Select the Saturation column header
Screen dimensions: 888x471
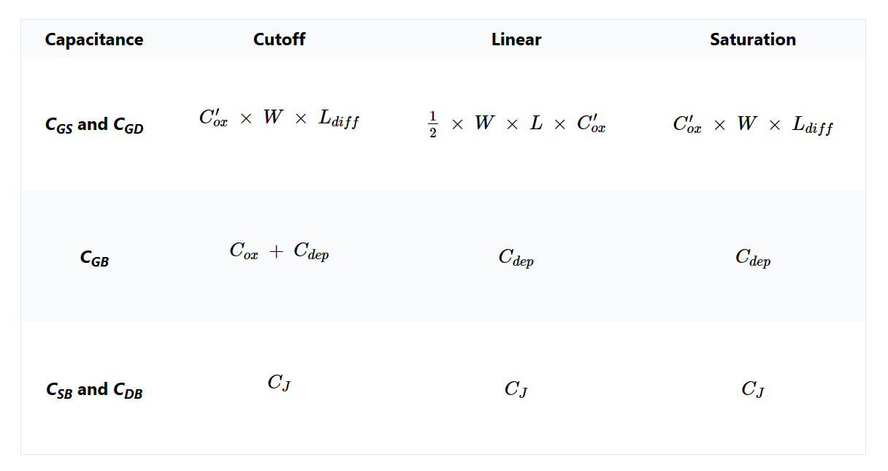pyautogui.click(x=753, y=39)
